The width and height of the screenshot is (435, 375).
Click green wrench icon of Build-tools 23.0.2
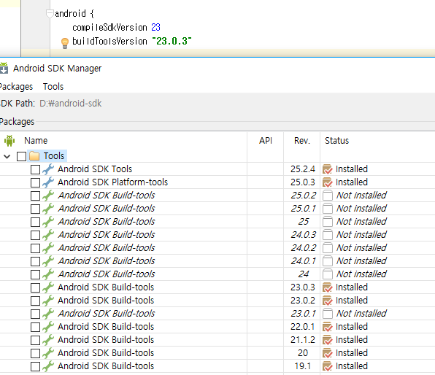click(x=48, y=301)
